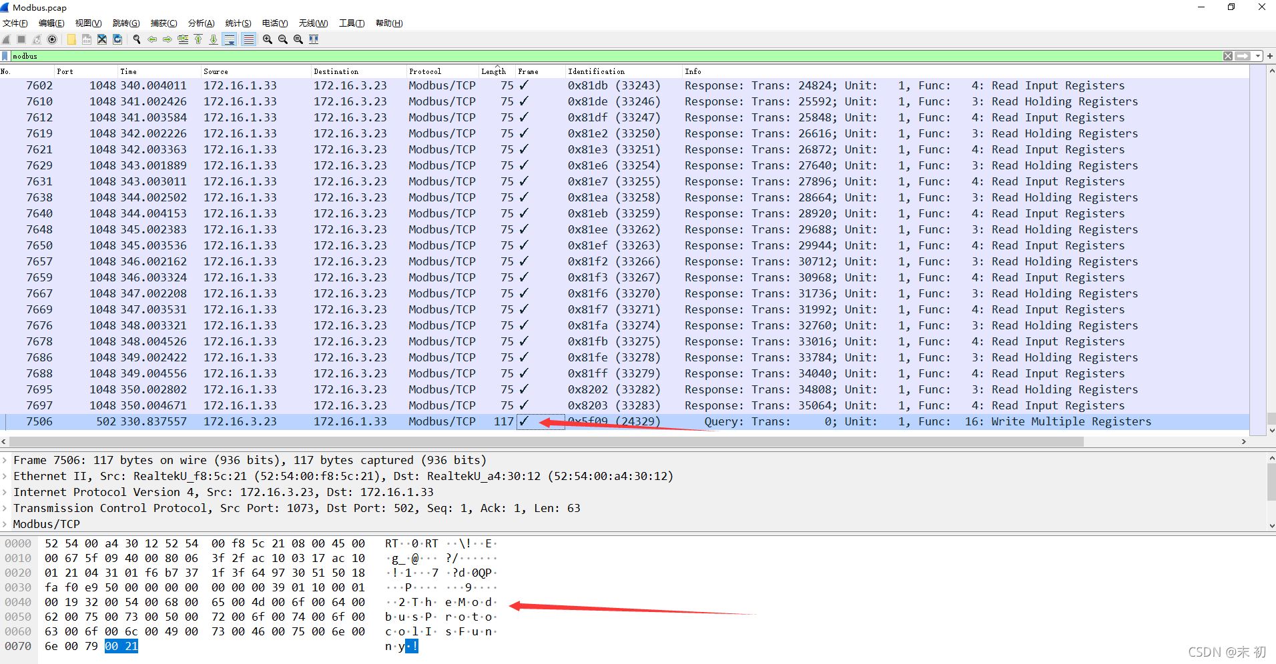Open the 跳转(G) menu
The height and width of the screenshot is (664, 1276).
point(126,23)
